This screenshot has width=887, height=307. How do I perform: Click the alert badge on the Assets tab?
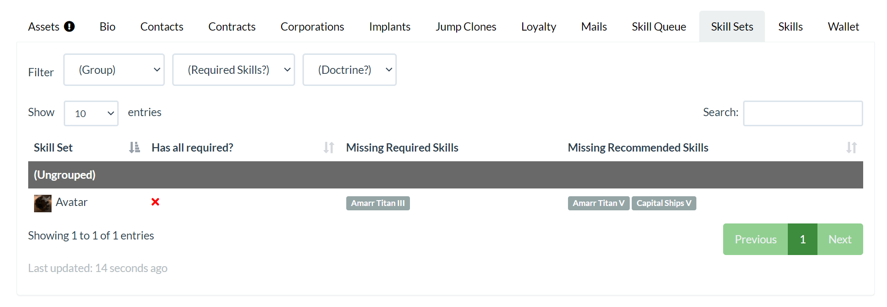click(x=69, y=26)
